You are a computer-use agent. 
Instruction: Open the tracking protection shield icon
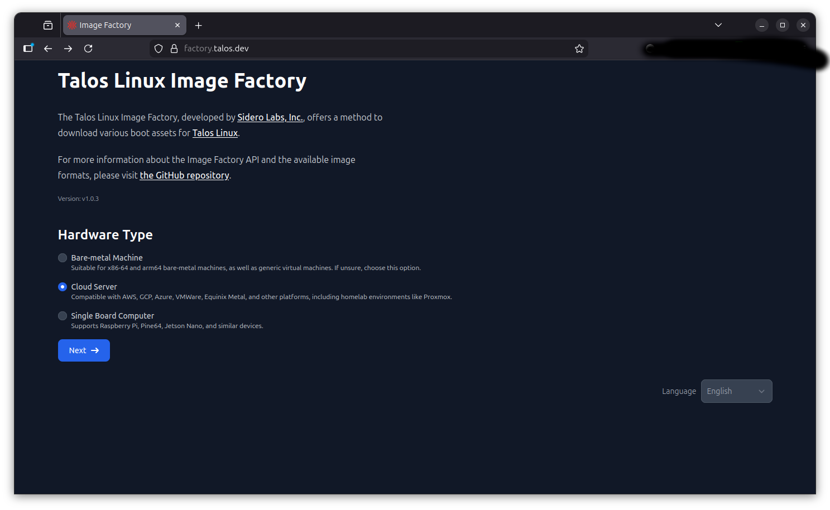[x=159, y=49]
